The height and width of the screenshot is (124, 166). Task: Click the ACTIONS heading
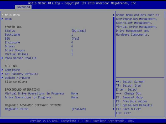[x=11, y=66]
